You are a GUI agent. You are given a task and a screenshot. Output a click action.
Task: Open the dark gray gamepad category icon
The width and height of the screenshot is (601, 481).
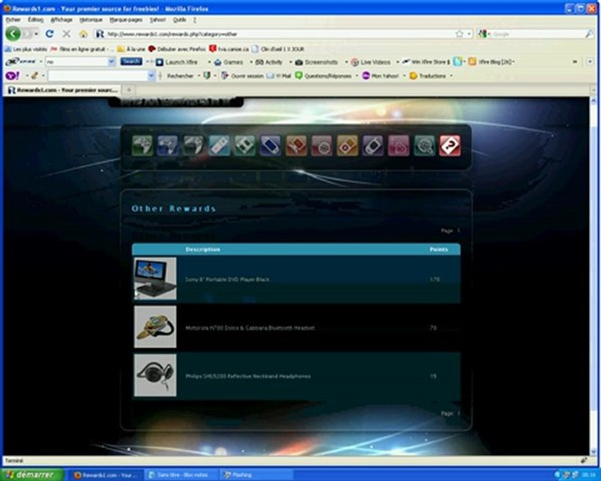[x=193, y=146]
